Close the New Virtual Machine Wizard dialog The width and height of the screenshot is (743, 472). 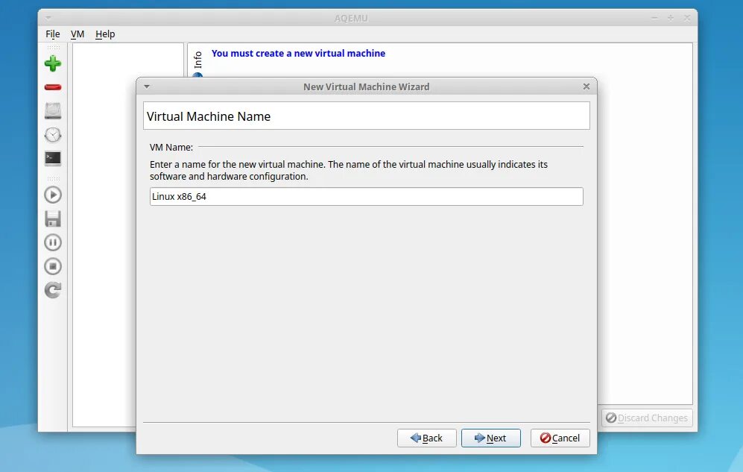tap(587, 86)
